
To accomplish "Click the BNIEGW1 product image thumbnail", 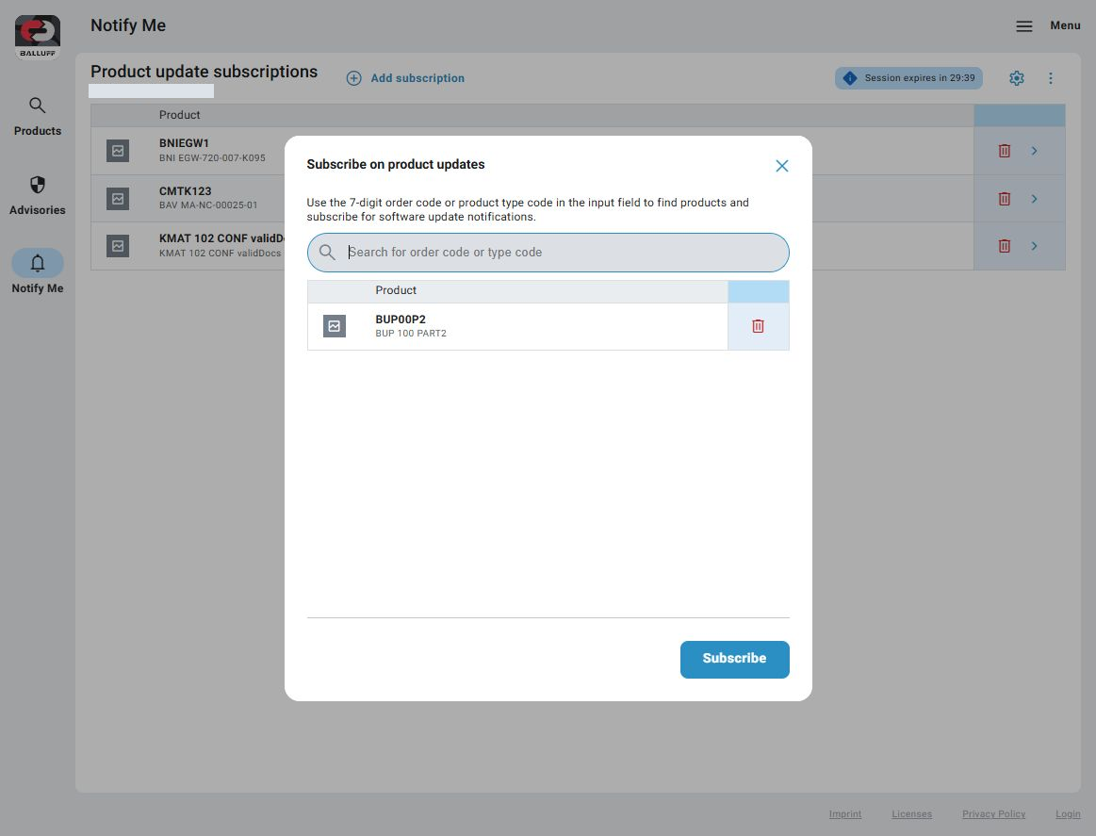I will [x=118, y=151].
